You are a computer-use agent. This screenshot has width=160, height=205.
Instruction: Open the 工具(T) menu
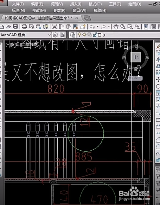click(x=115, y=4)
